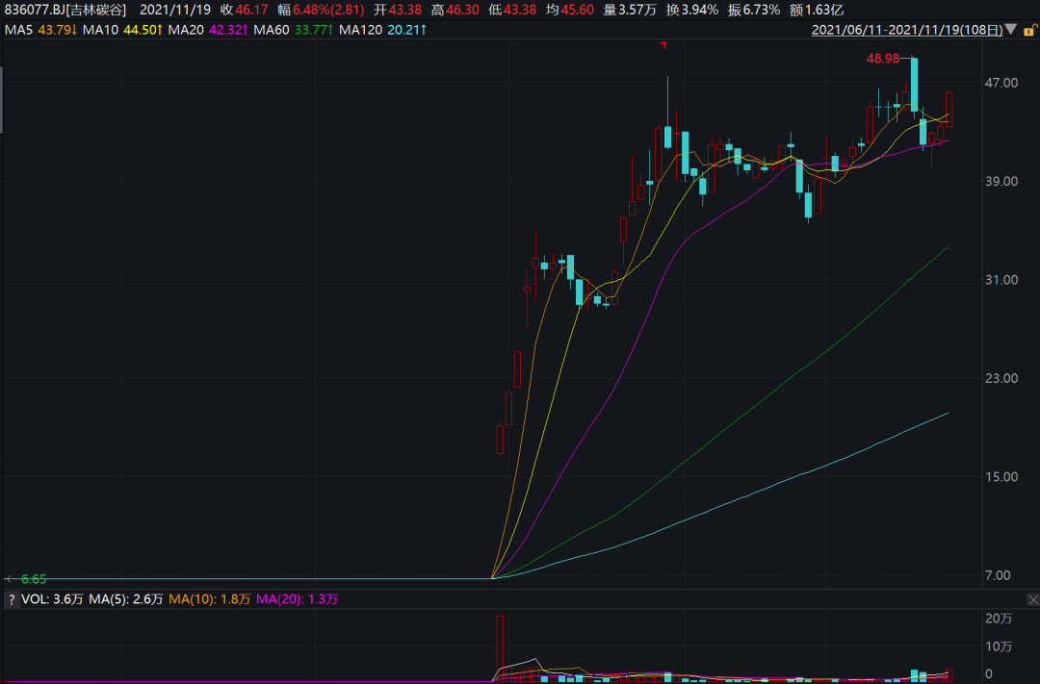Click the date 2021/11/19 in the header
Screen dimensions: 1040x684
(175, 10)
